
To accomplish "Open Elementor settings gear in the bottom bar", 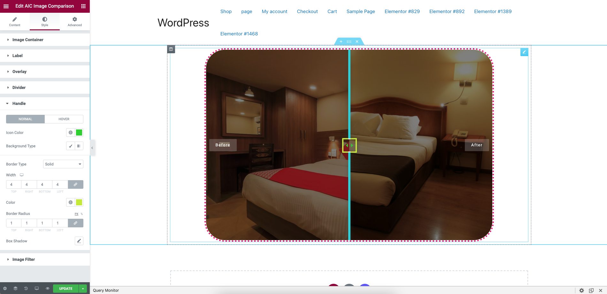I will tap(5, 289).
